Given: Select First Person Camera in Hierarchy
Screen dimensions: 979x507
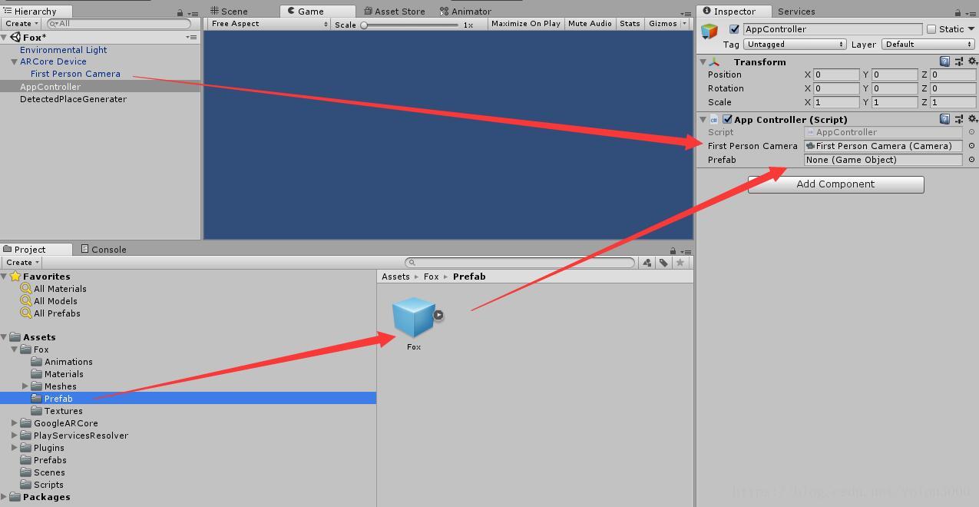Looking at the screenshot, I should pyautogui.click(x=75, y=74).
